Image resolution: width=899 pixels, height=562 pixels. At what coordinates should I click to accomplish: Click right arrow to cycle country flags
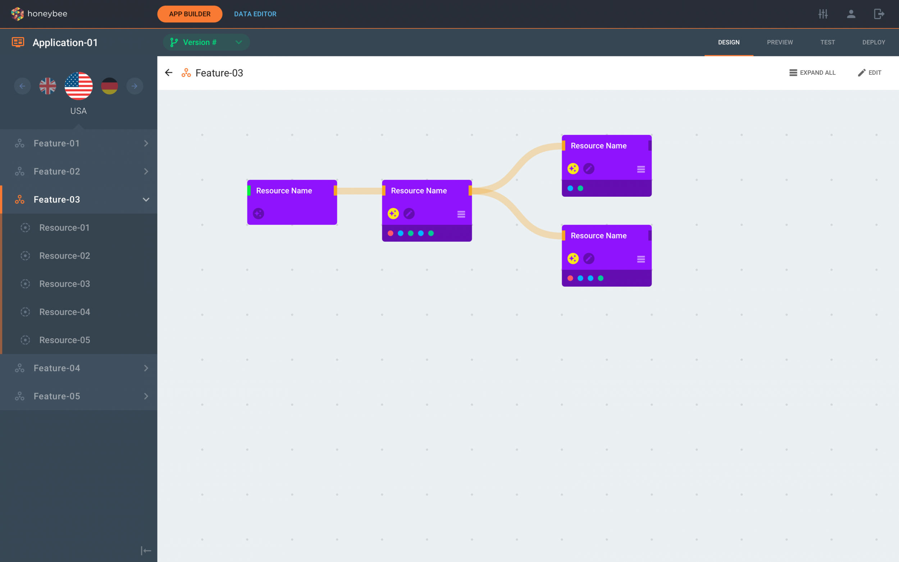click(x=134, y=86)
